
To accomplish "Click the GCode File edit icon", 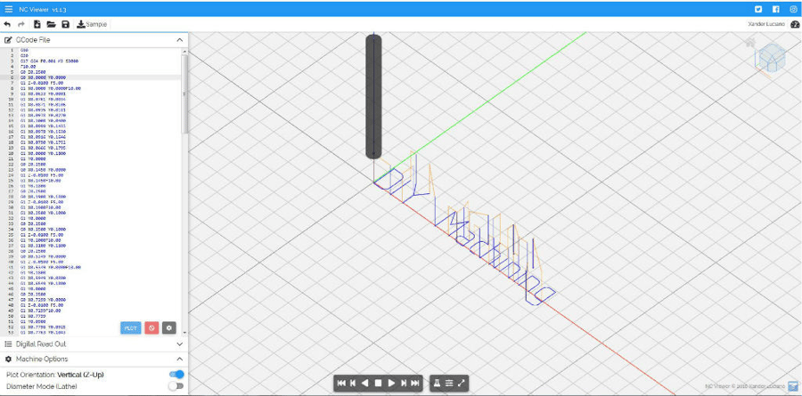I will tap(8, 40).
